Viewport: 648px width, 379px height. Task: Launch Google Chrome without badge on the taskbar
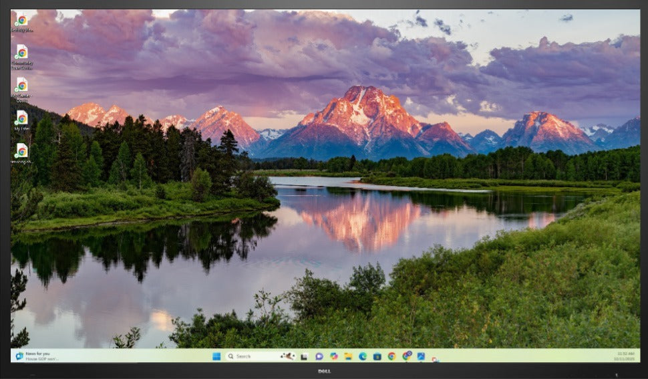coord(391,356)
